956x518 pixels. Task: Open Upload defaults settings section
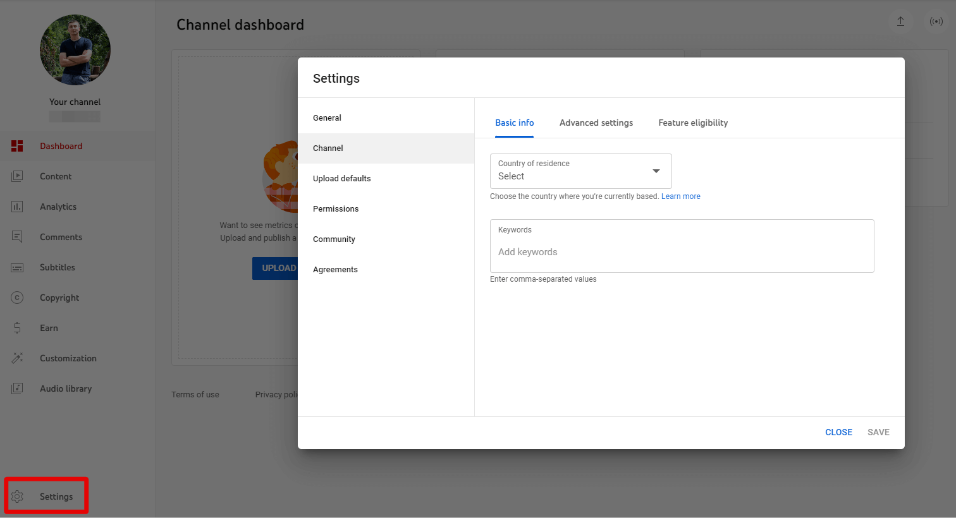386,179
